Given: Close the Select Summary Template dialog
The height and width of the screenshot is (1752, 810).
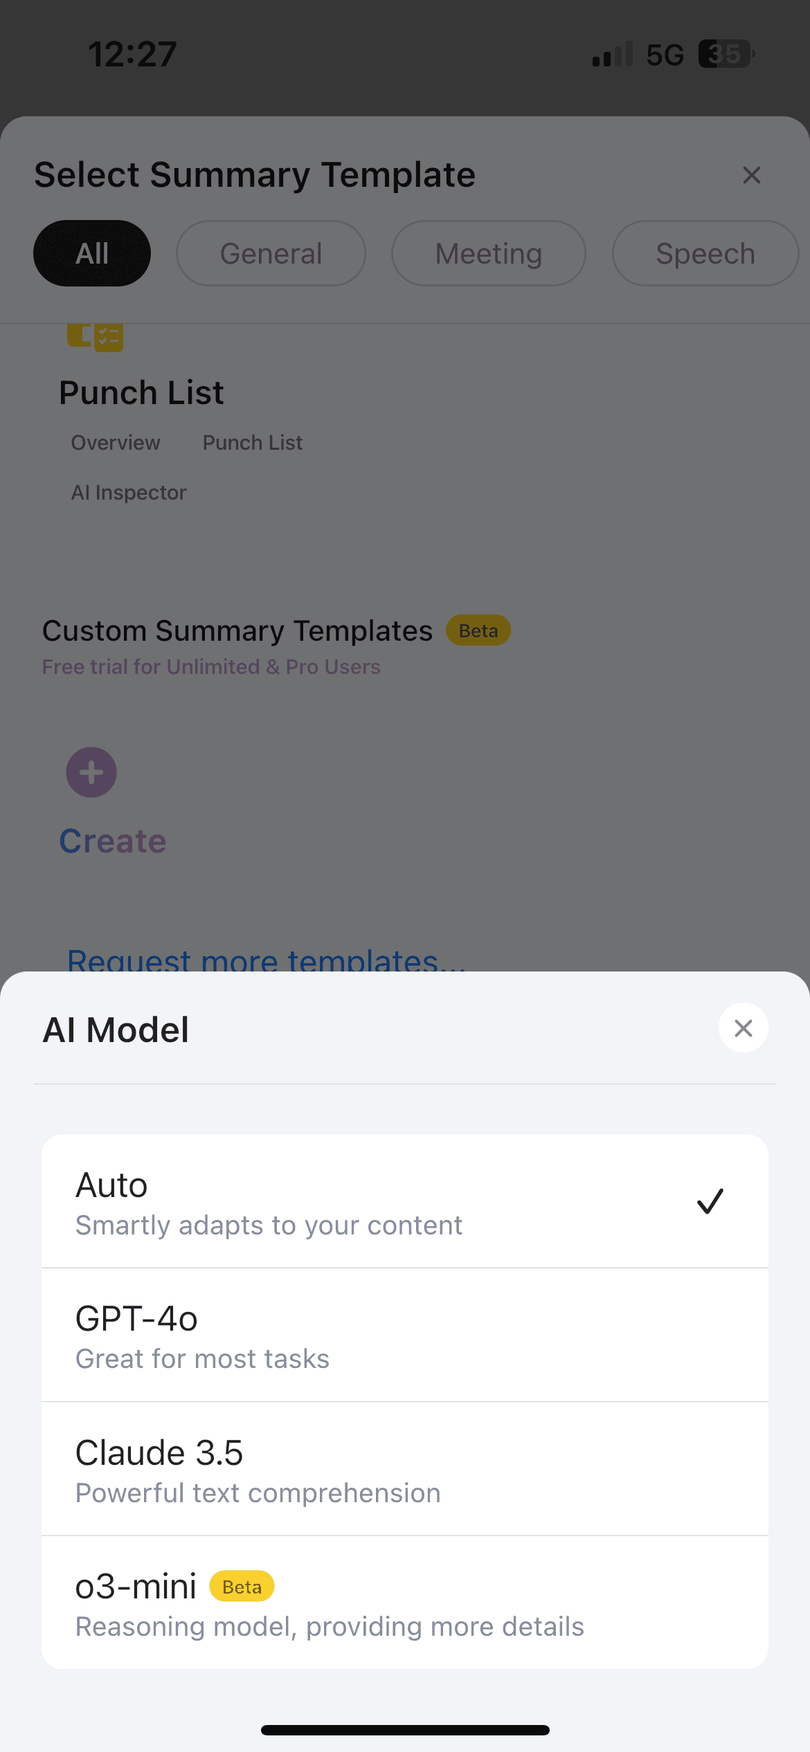Looking at the screenshot, I should coord(751,175).
